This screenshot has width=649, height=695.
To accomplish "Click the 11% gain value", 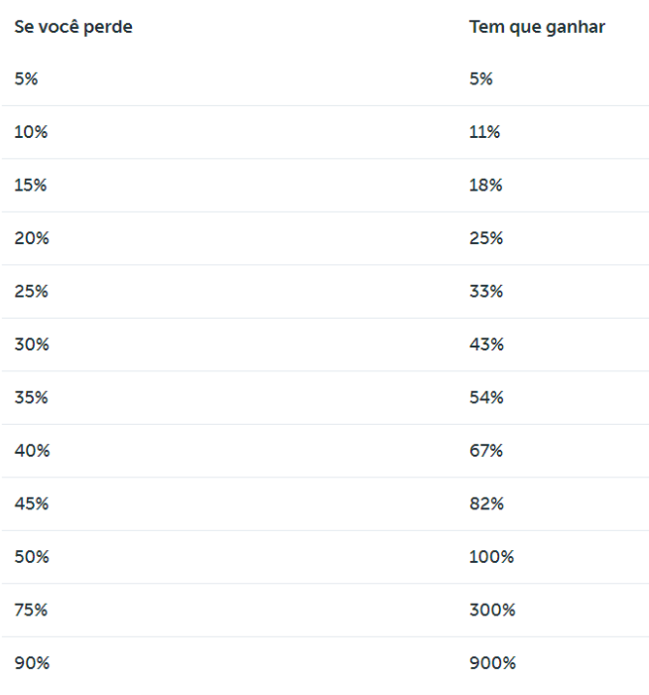I will 484,132.
